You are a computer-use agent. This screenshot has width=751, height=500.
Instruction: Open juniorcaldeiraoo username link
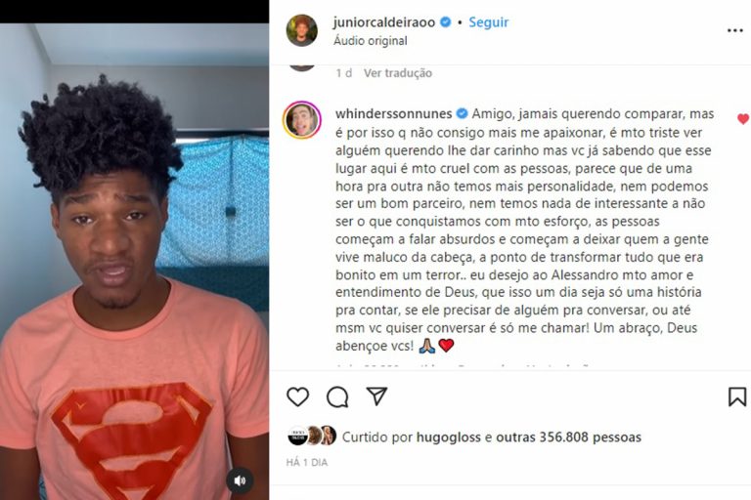pyautogui.click(x=384, y=22)
